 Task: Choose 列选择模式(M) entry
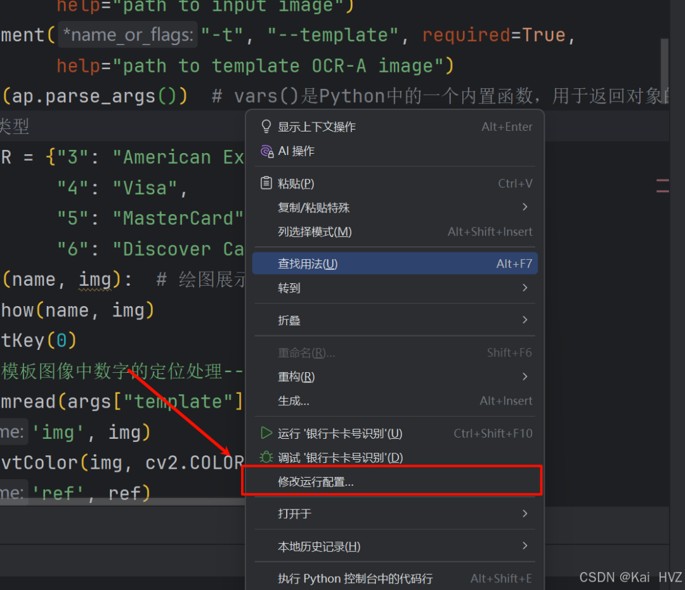tap(395, 231)
